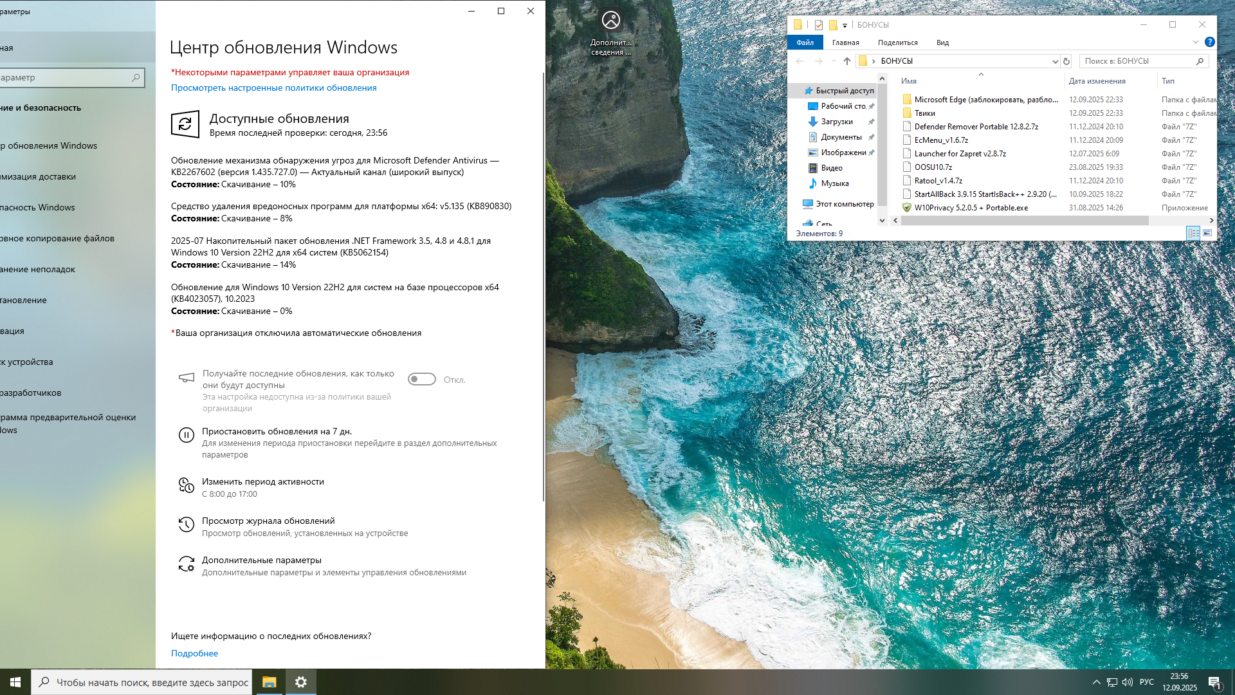Click Дополнительные параметры
Screen dimensions: 1235x695
pos(262,561)
